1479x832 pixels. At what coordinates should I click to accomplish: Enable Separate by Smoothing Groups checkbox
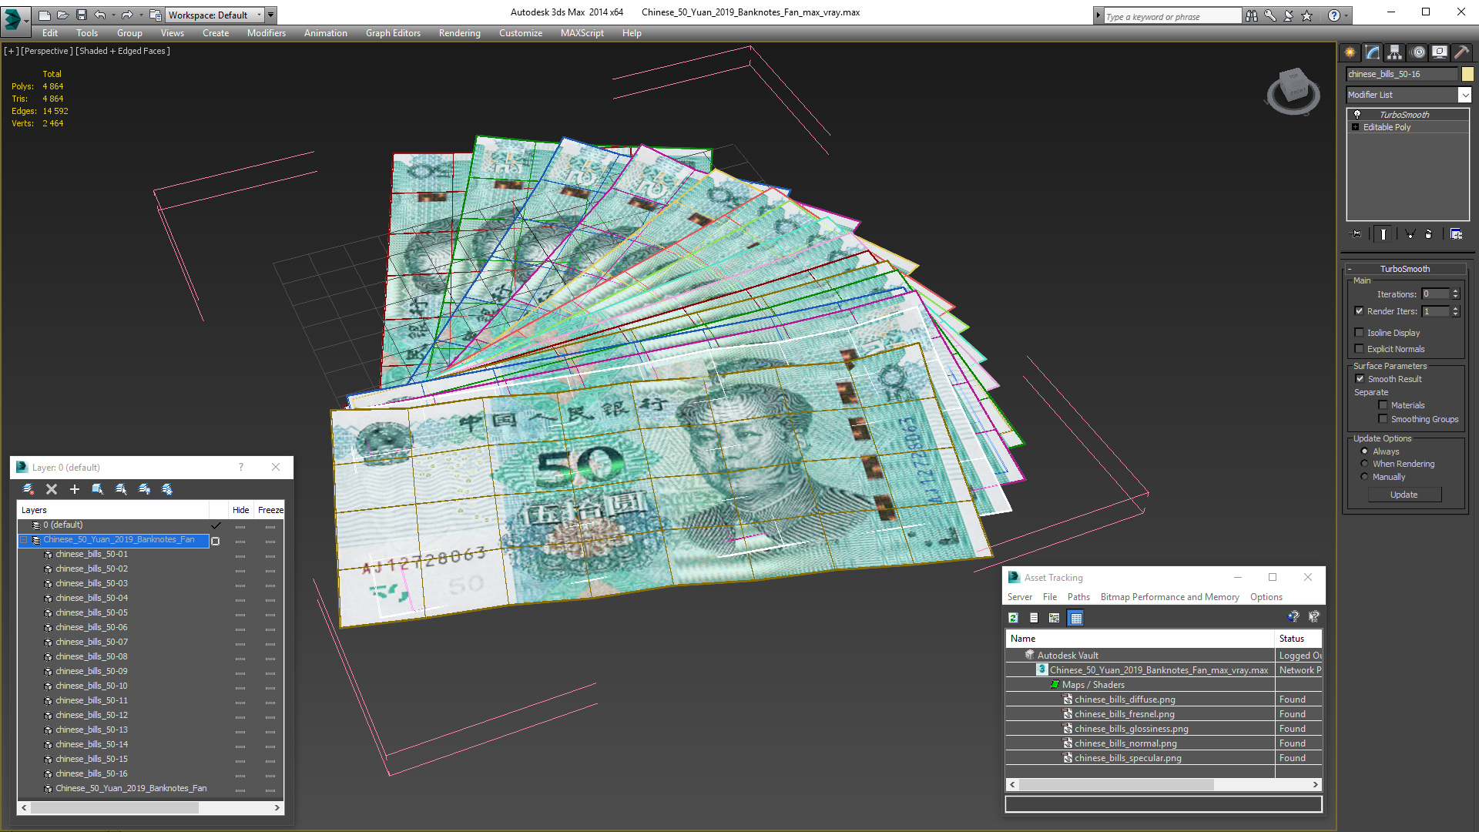tap(1383, 419)
